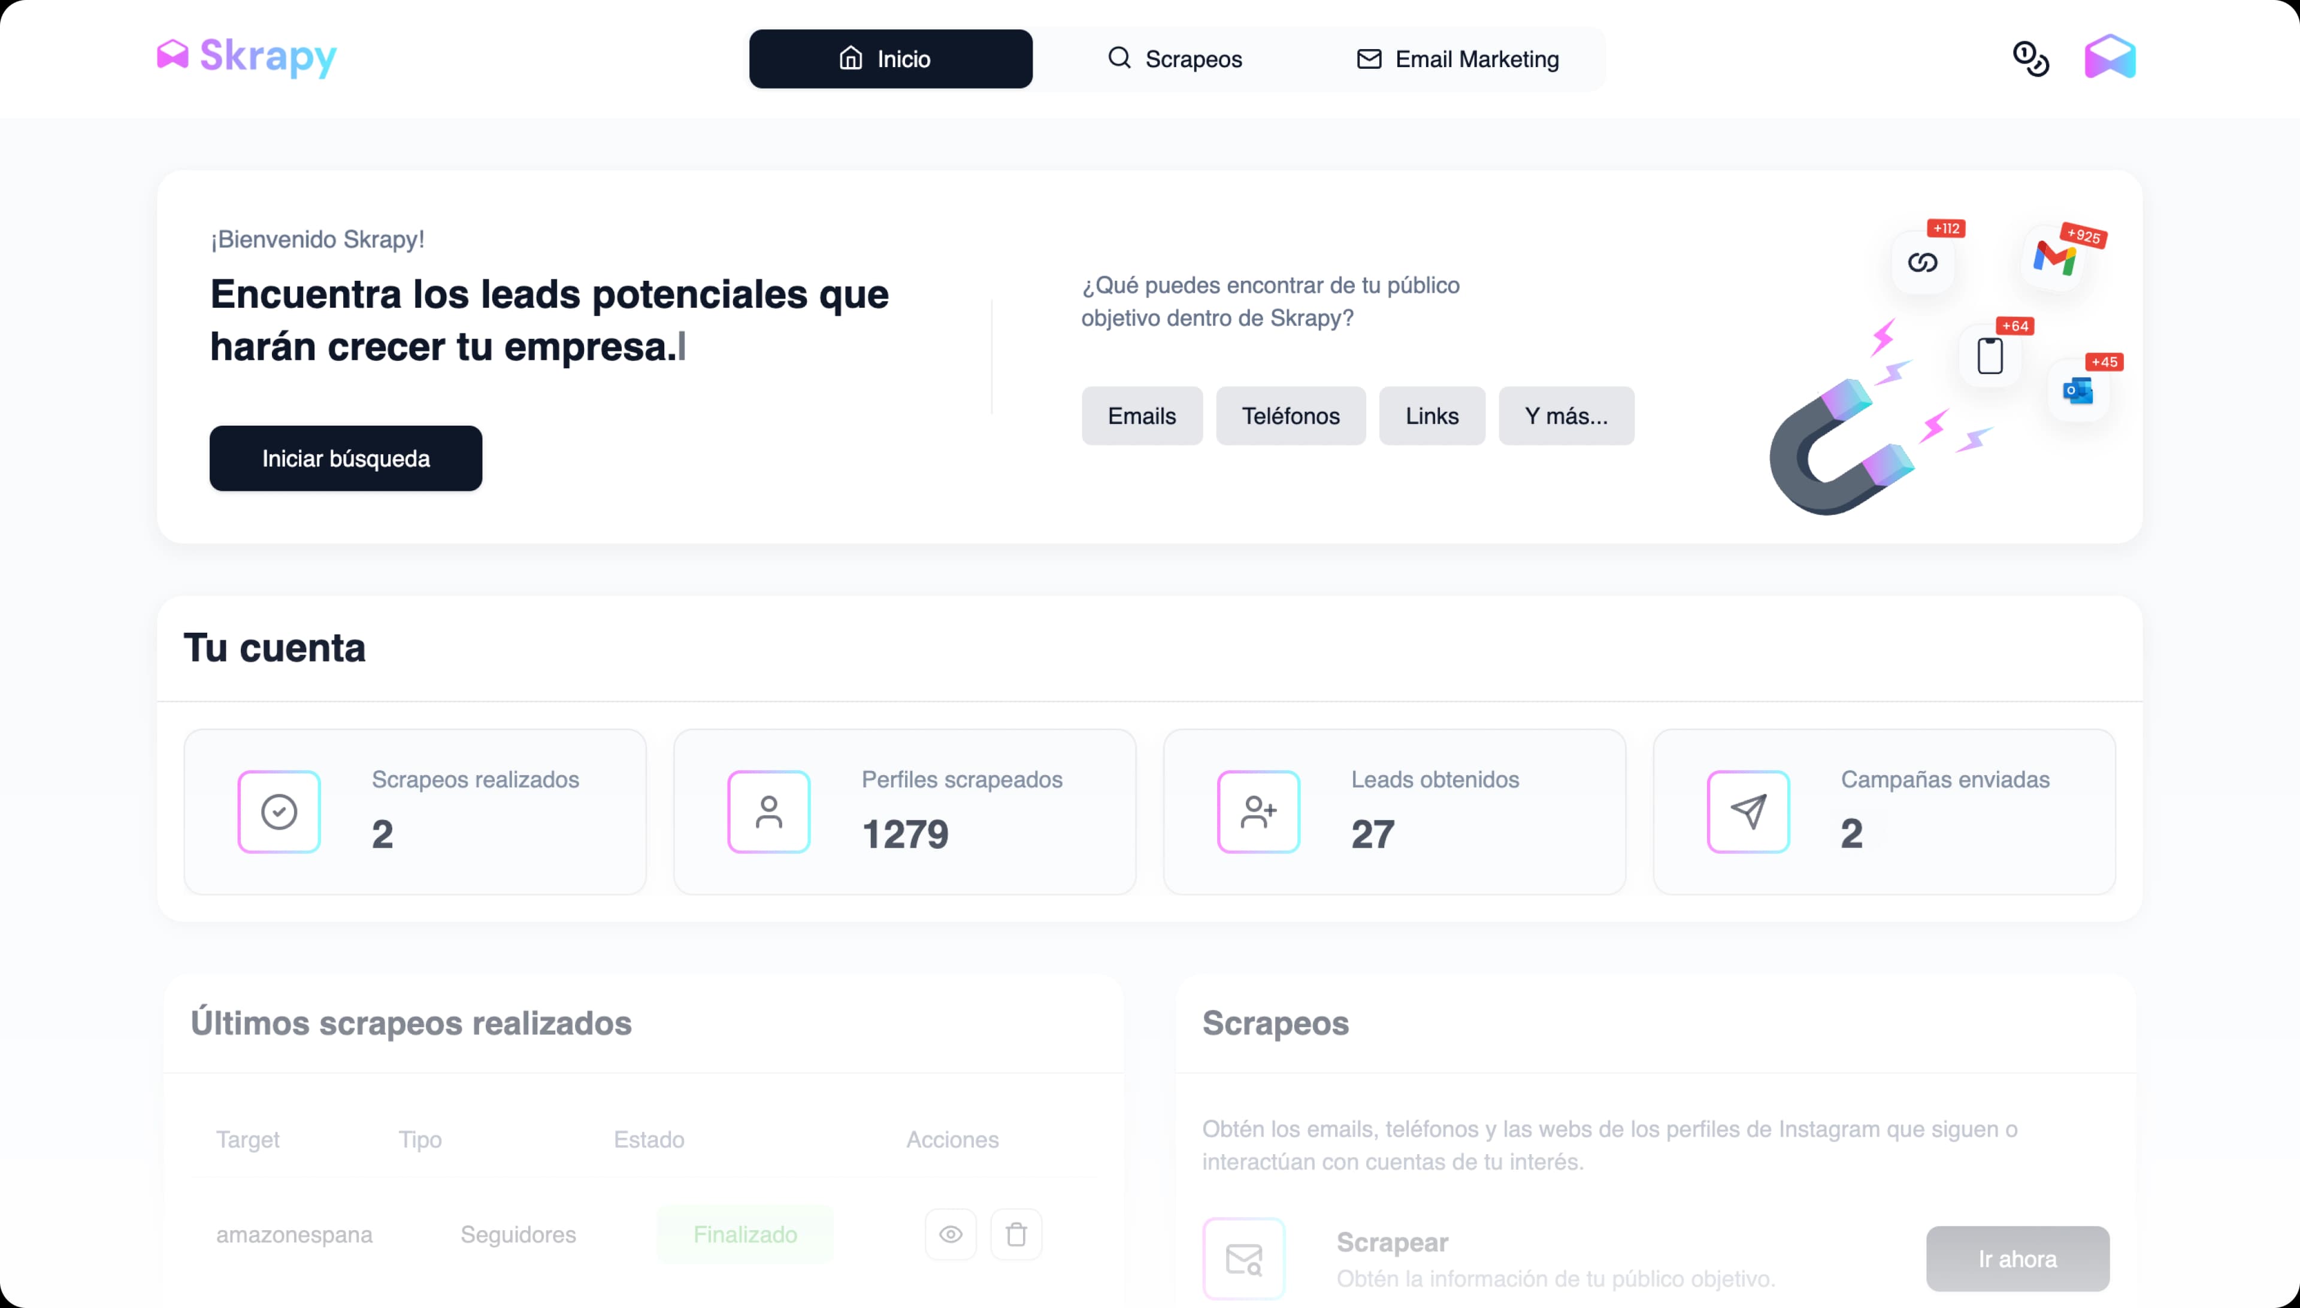Click the phone icon with +64 badge

(1990, 356)
